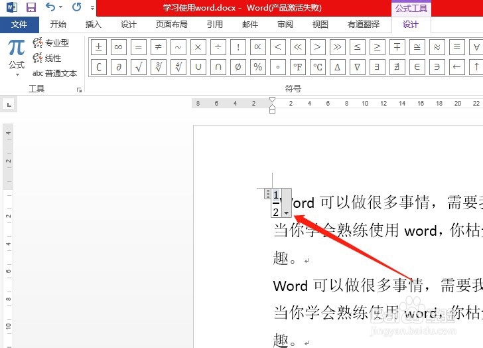The height and width of the screenshot is (348, 483).
Task: Choose 线性 equation format
Action: (47, 58)
